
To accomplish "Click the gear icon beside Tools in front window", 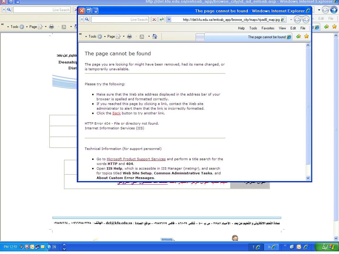I will coord(100,36).
